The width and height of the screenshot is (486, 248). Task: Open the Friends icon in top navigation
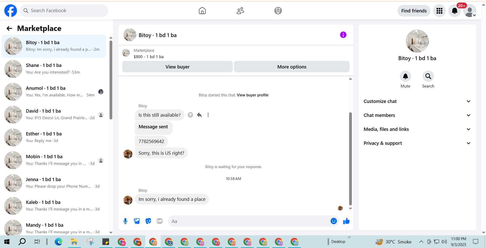240,11
